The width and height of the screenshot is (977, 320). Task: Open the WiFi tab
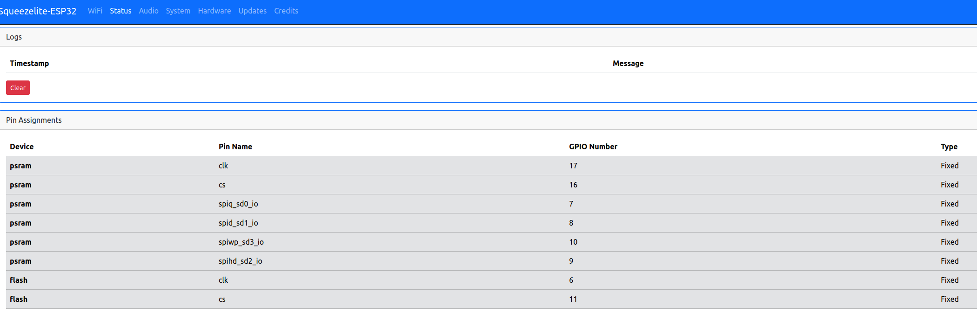(x=95, y=11)
